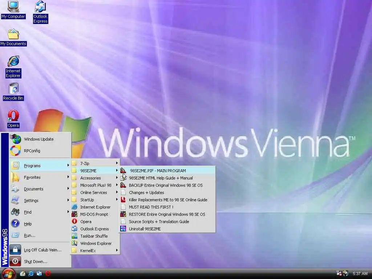Click the Run menu icon
The height and width of the screenshot is (279, 372).
(x=15, y=235)
